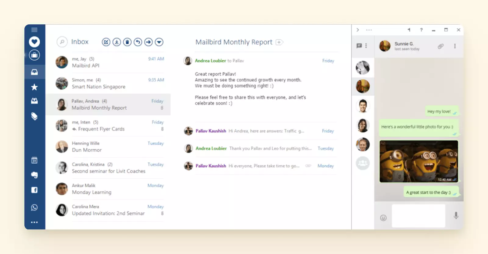Open conversation options vertical dots
Screen dimensions: 488x254
tap(455, 46)
